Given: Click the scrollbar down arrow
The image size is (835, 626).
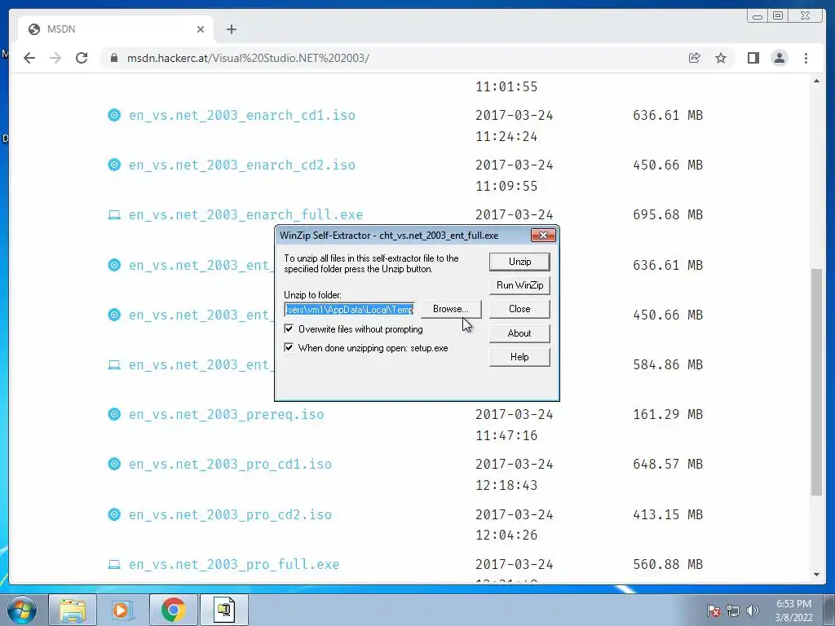Looking at the screenshot, I should pos(816,575).
